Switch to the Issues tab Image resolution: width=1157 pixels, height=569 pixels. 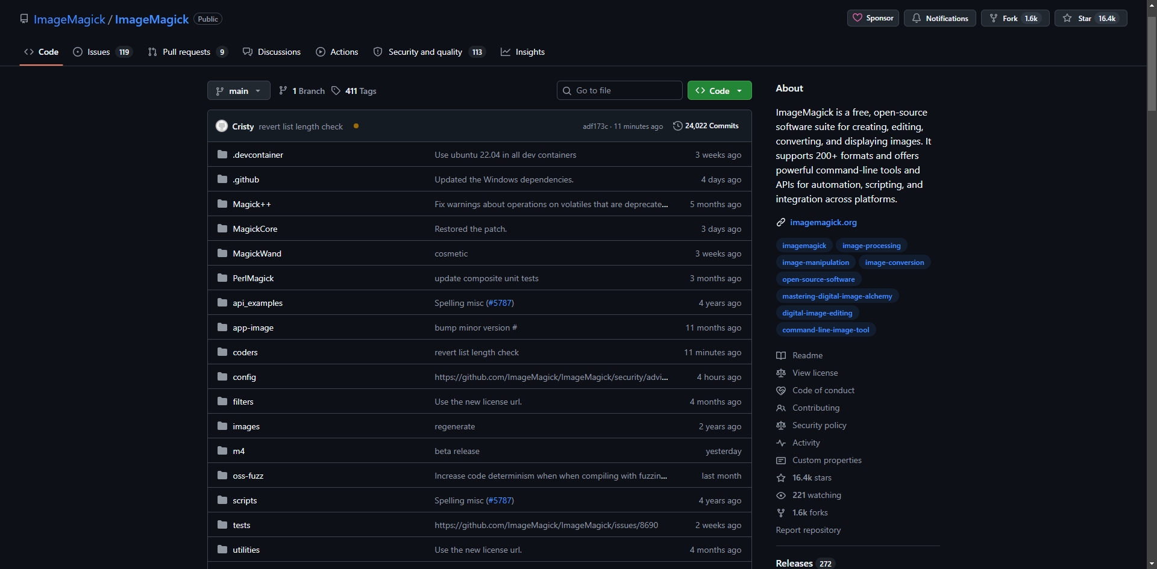pos(102,52)
